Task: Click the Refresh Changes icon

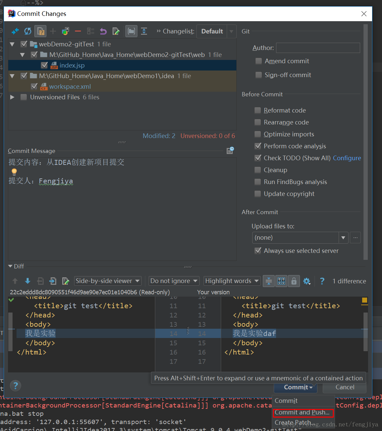Action: [x=28, y=31]
